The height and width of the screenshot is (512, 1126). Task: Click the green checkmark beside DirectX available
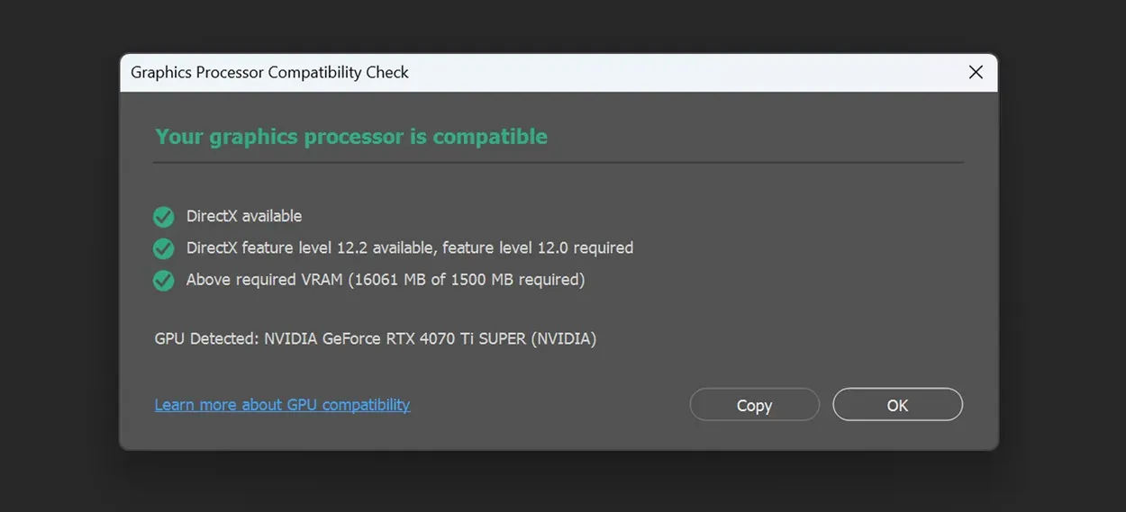point(163,217)
